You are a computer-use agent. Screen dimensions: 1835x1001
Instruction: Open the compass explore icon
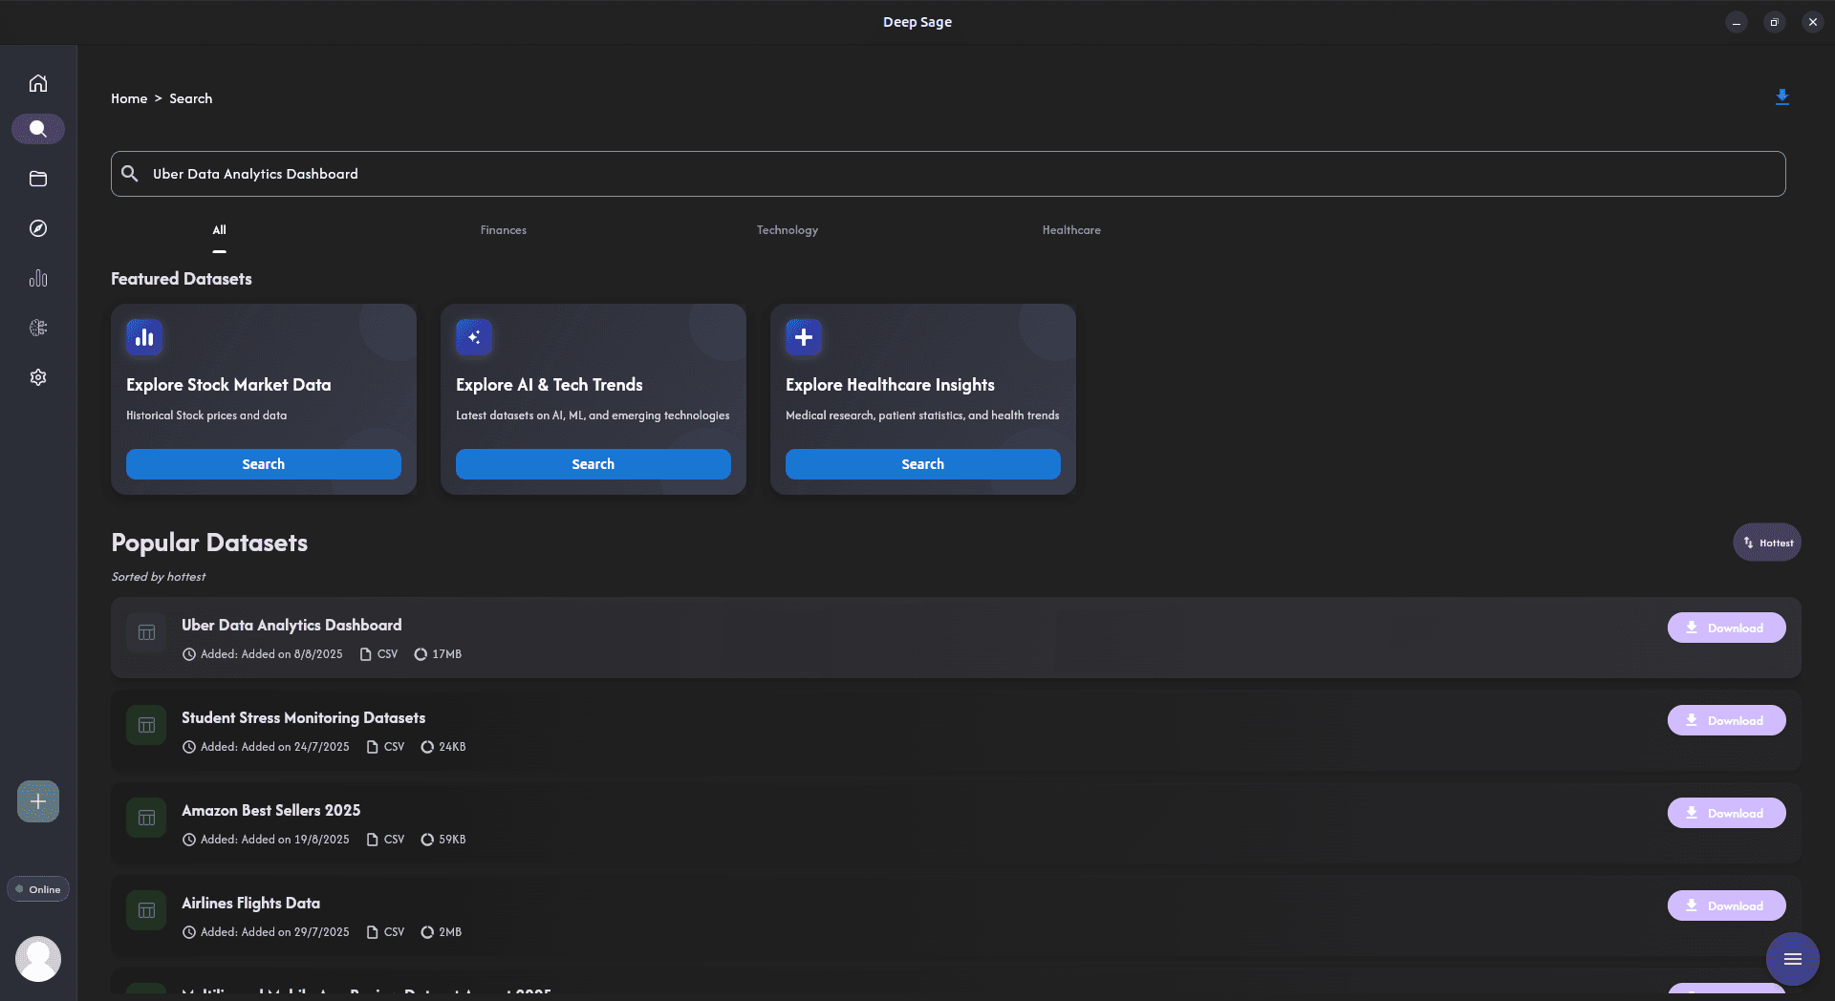pyautogui.click(x=38, y=228)
